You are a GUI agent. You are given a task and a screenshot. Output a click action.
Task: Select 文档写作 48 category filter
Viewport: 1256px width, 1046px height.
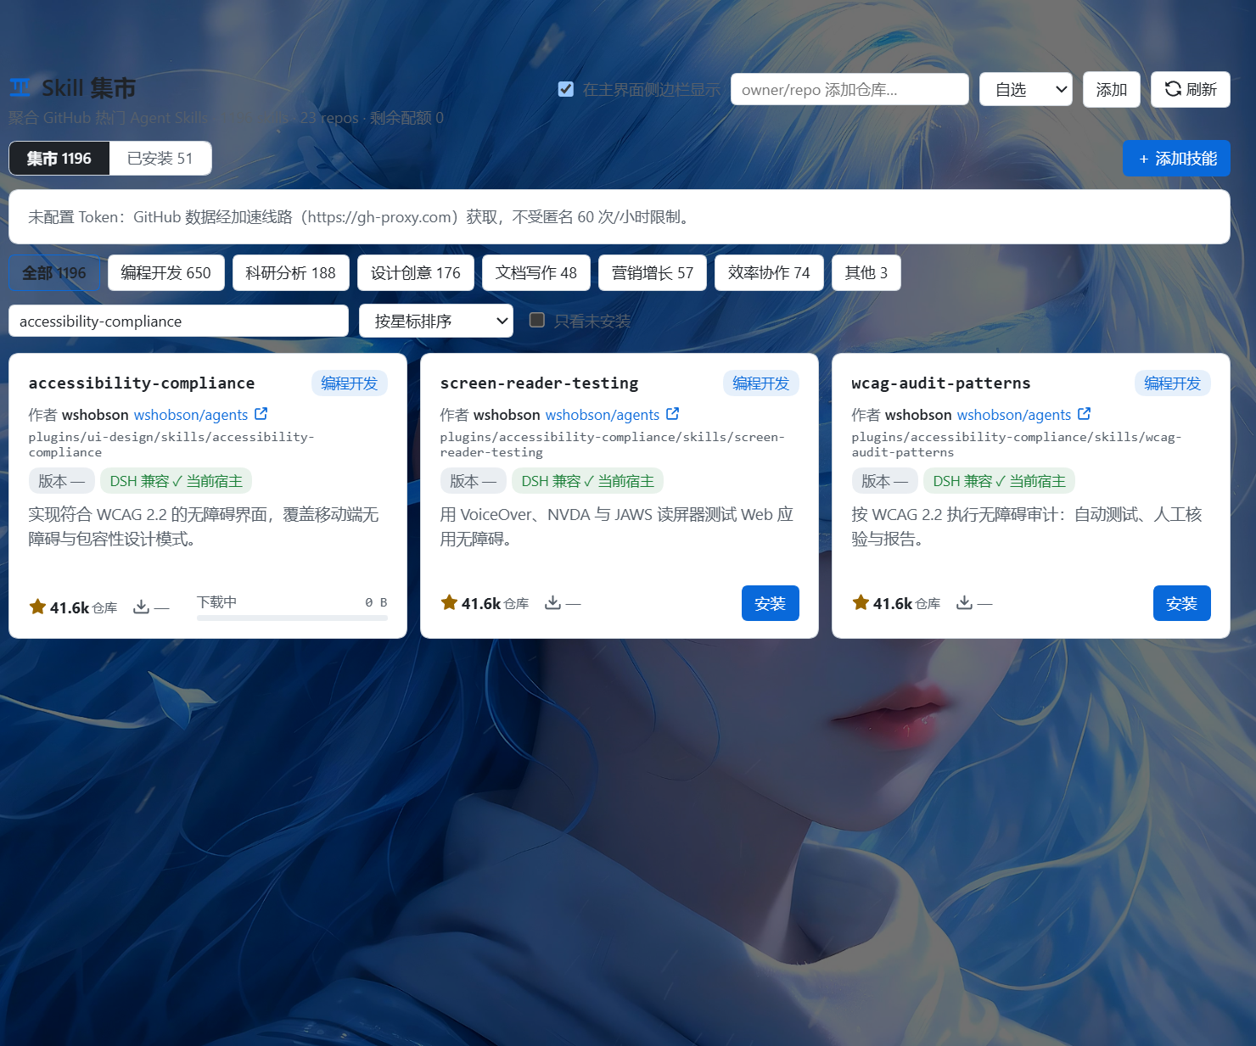coord(536,273)
